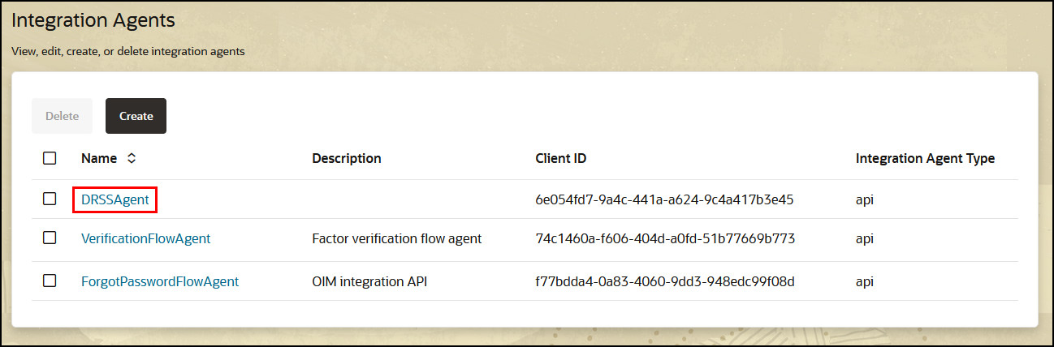This screenshot has width=1054, height=347.
Task: Click the Integration Agents page heading
Action: click(x=93, y=19)
